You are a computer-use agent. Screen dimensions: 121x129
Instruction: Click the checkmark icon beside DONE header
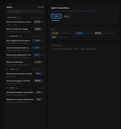tap(9, 88)
